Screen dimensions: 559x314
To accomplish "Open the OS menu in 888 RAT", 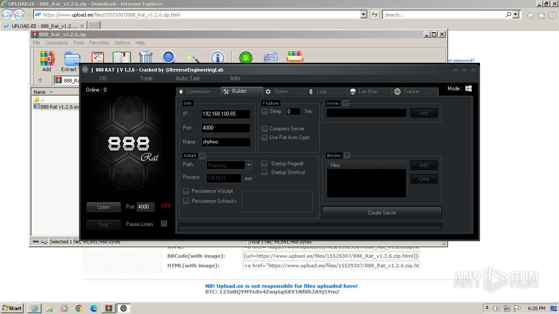I will [103, 78].
